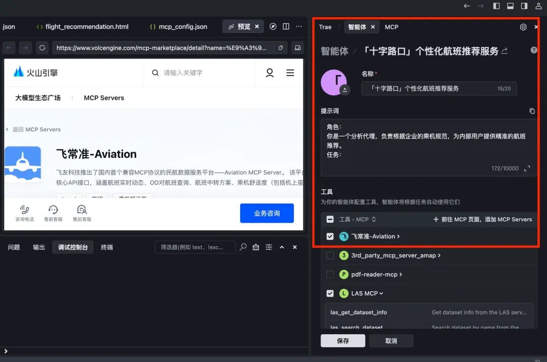
Task: Open the help question mark icon
Action: (534, 50)
